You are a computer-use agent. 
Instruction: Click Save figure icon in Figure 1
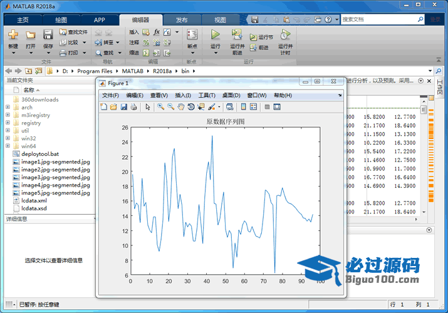pyautogui.click(x=123, y=106)
